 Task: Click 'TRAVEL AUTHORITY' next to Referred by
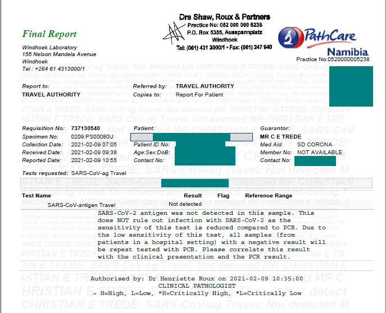[x=205, y=86]
